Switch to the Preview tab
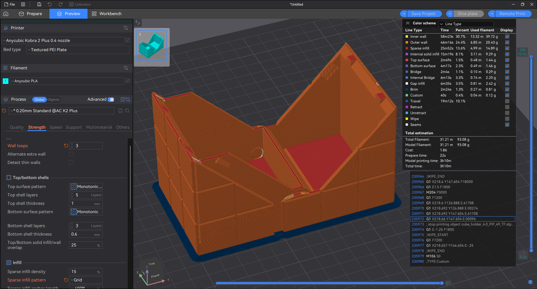 click(68, 14)
